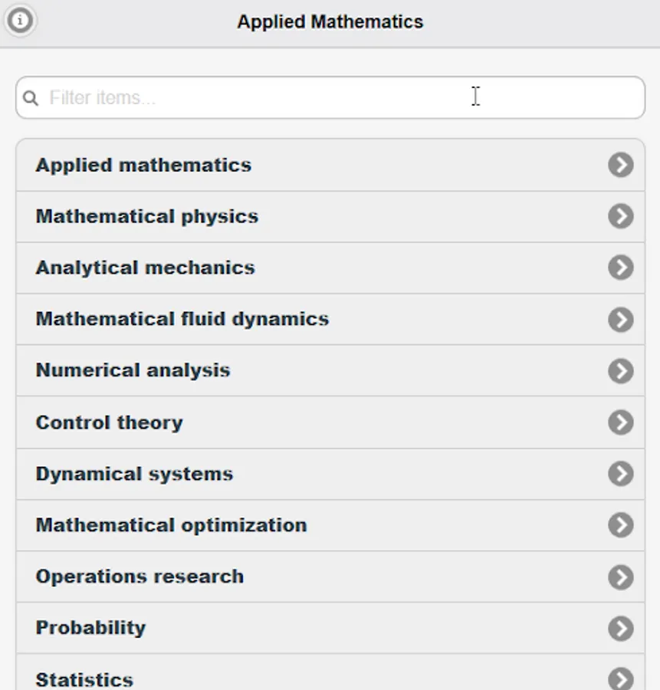The width and height of the screenshot is (660, 690).
Task: Go to Mathematical physics entry
Action: pos(330,216)
